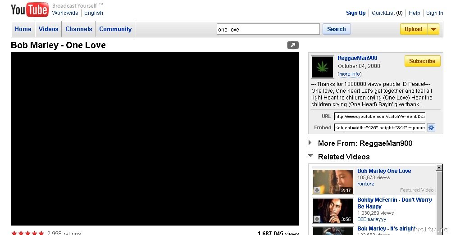
Task: Open the Help link
Action: pos(414,13)
